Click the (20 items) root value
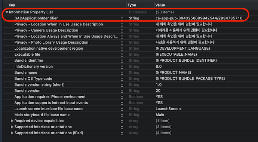Viewport: 258px width, 142px height. click(x=165, y=12)
